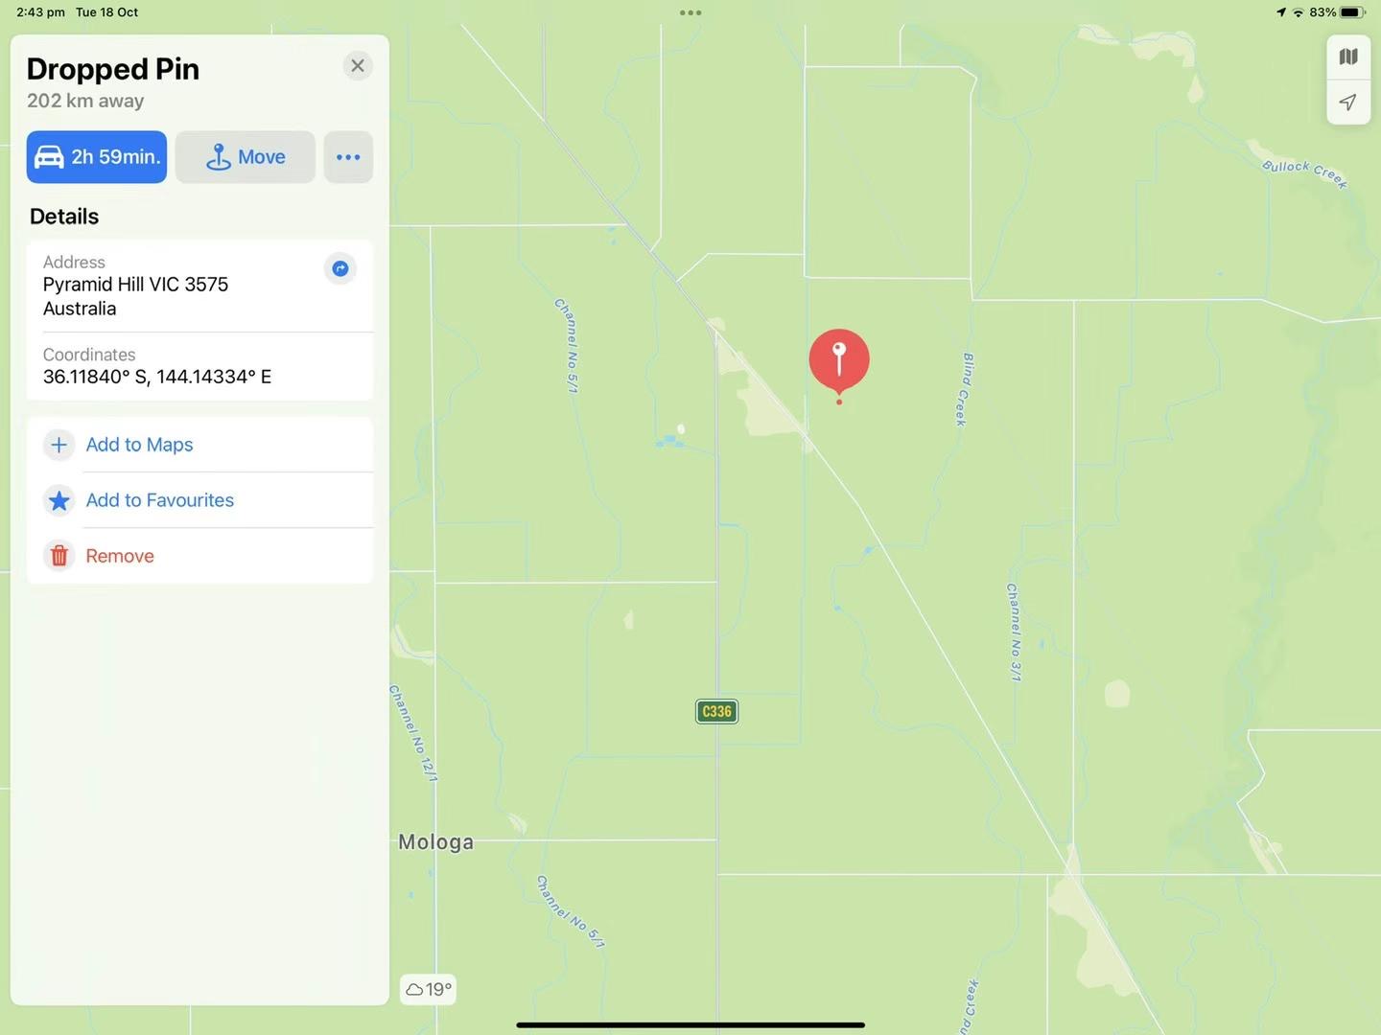
Task: Tap the C336 road shield
Action: [716, 711]
